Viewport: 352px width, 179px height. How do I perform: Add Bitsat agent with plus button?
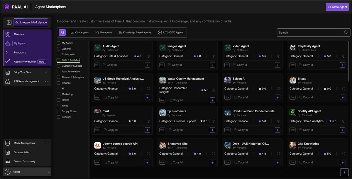tap(343, 97)
